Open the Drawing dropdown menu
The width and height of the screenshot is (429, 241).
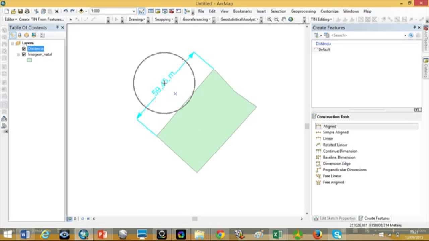(x=137, y=19)
